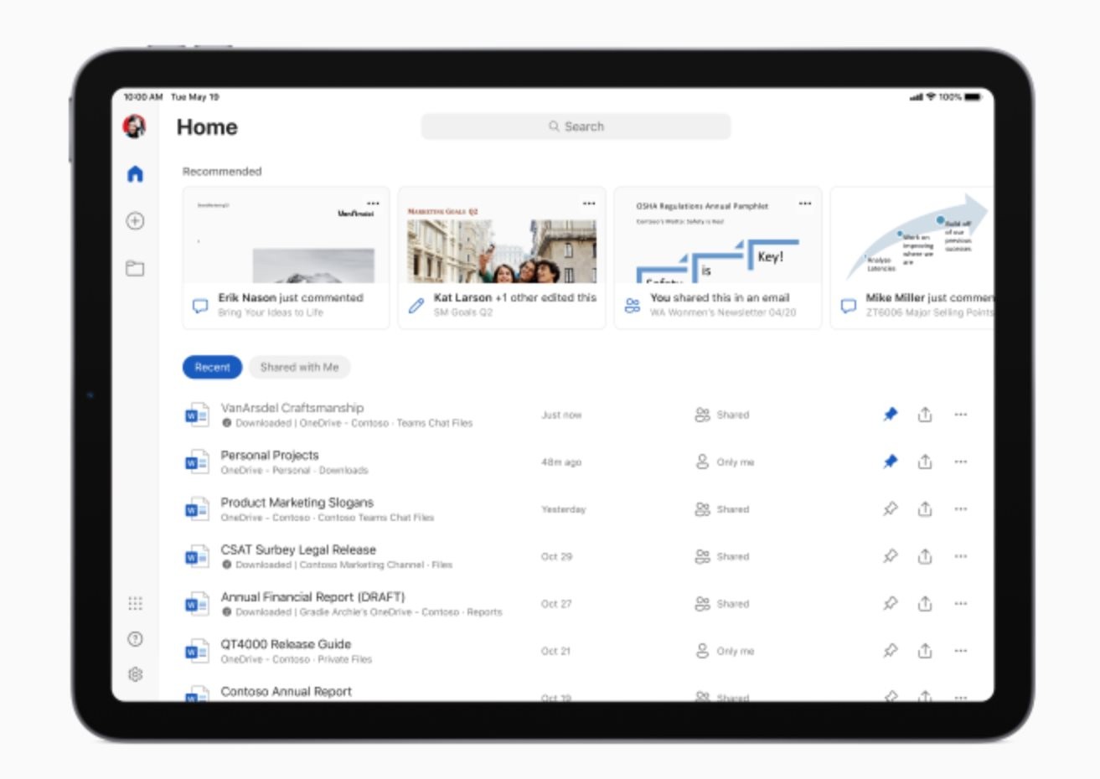
Task: Switch to the Shared with Me tab
Action: pyautogui.click(x=299, y=367)
